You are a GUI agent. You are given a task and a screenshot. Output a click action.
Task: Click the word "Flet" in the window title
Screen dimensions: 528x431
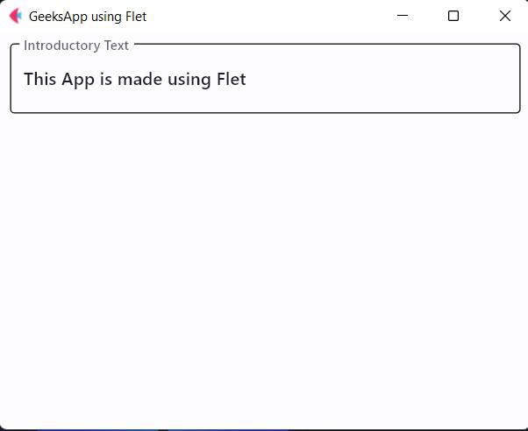[x=136, y=16]
